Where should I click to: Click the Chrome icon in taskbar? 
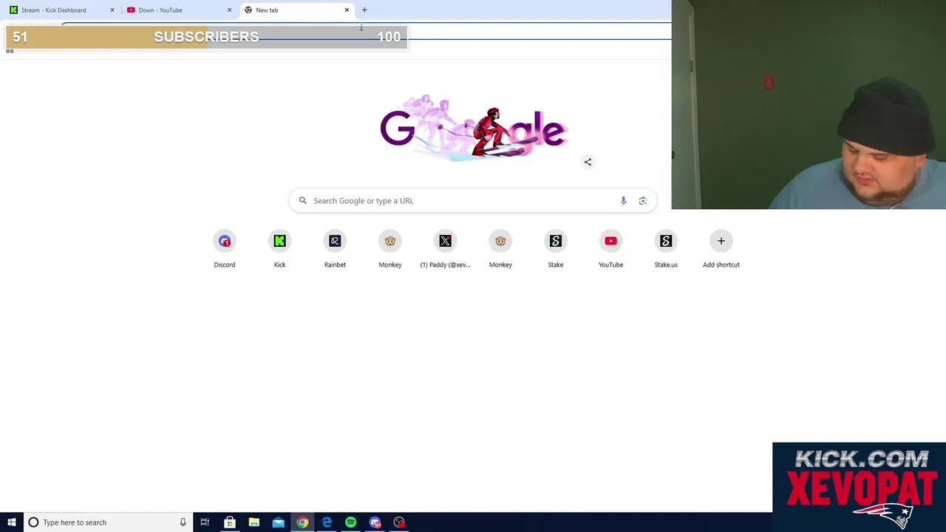click(302, 522)
